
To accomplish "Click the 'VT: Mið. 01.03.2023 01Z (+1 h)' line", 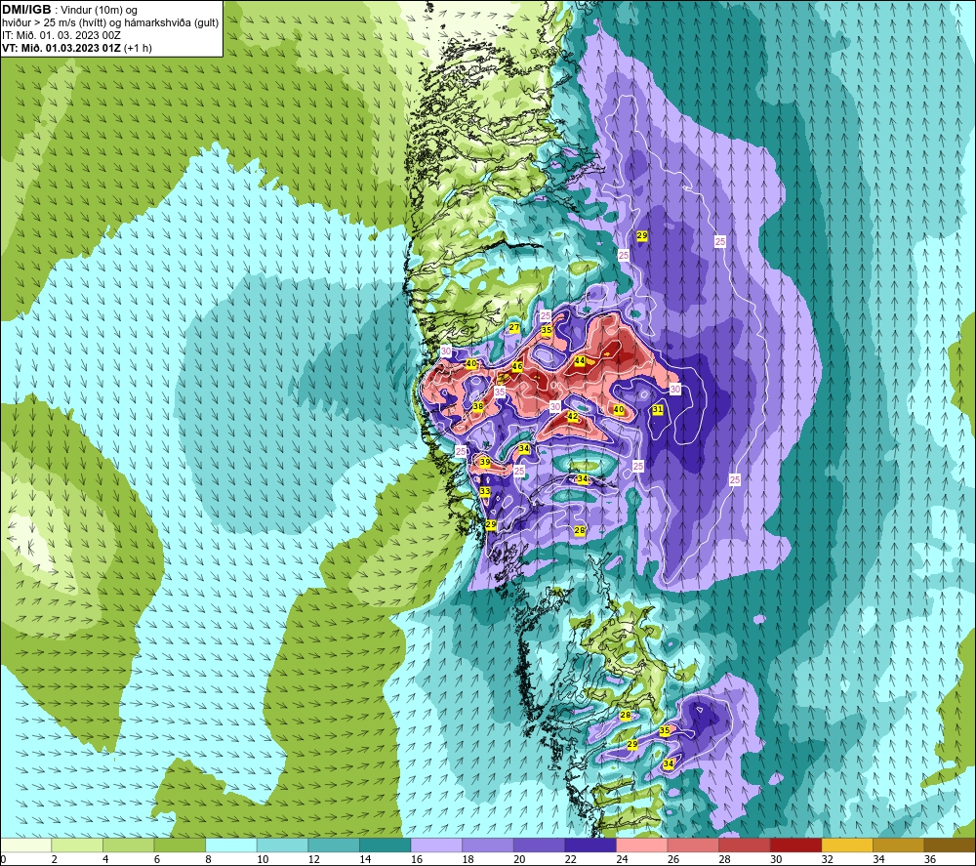I will click(76, 48).
